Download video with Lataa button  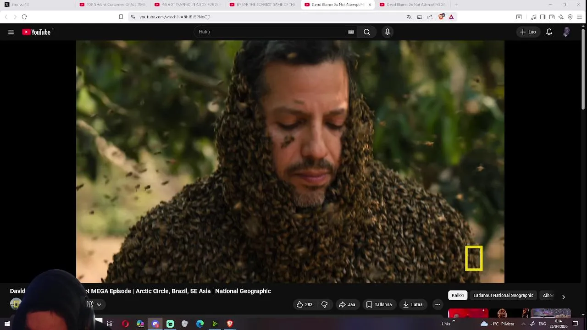pos(413,304)
